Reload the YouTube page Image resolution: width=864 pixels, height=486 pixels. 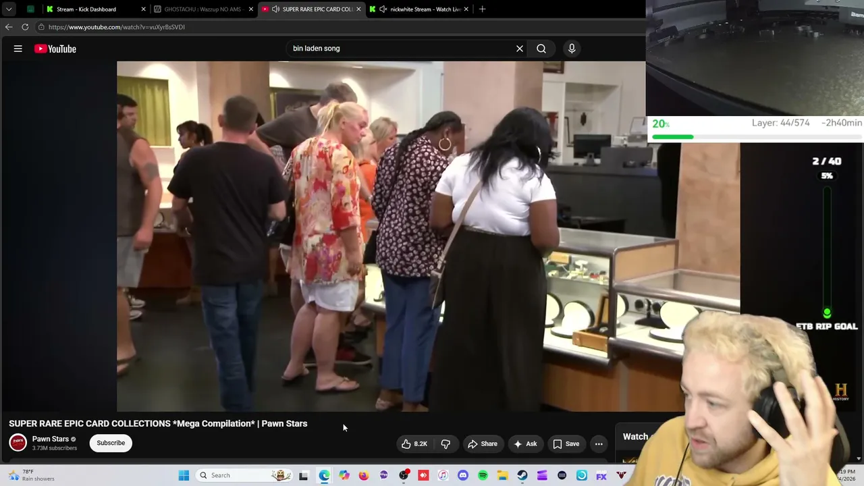point(25,27)
